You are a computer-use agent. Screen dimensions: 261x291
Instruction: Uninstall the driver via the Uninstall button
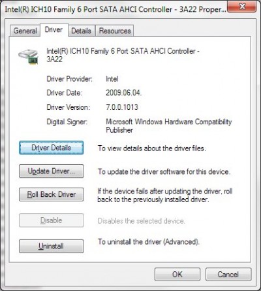coord(52,246)
